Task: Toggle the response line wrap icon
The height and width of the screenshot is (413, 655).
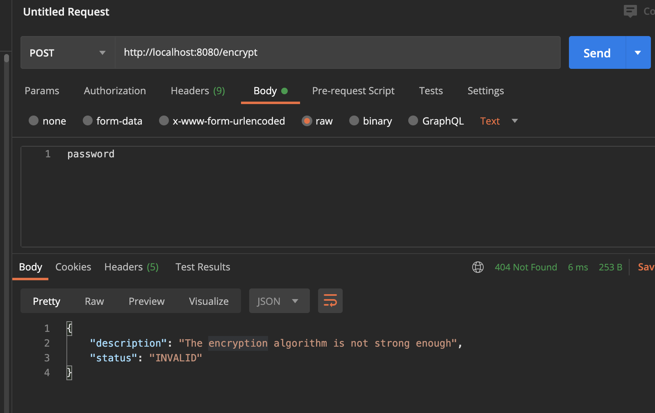Action: pyautogui.click(x=330, y=301)
